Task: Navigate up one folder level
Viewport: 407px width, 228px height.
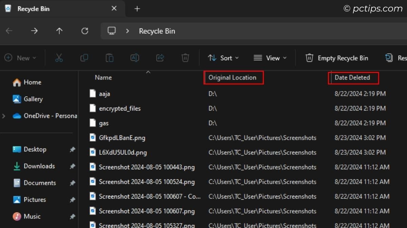Action: pyautogui.click(x=59, y=31)
